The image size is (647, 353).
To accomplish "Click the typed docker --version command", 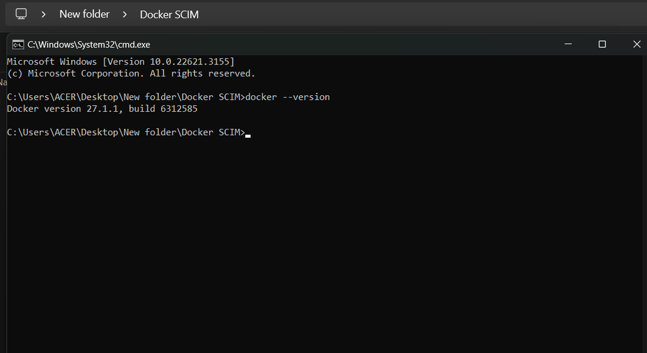I will pos(287,97).
